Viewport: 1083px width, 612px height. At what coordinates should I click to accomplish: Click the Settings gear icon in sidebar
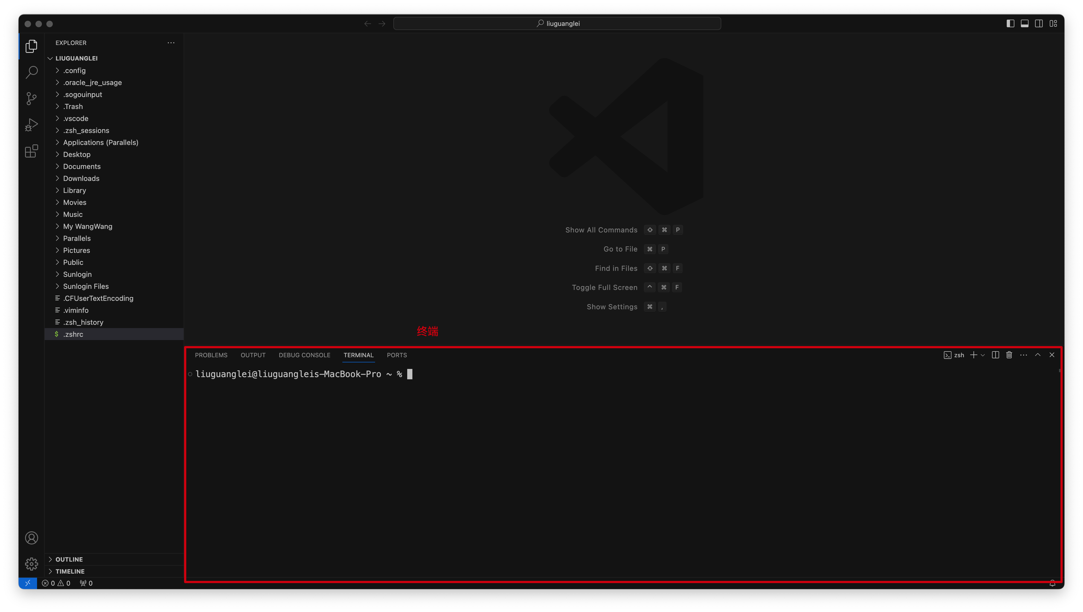[x=31, y=563]
